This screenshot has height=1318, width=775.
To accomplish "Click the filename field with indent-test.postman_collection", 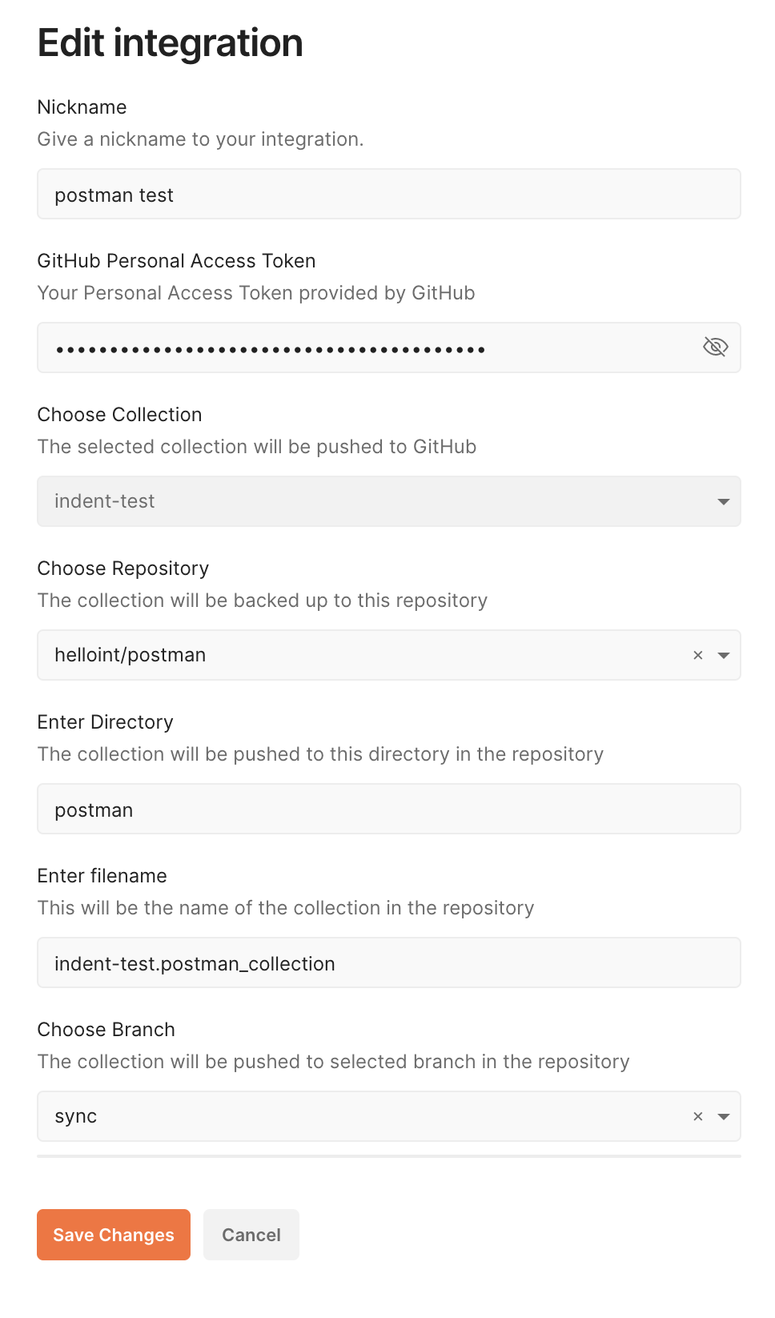I will point(388,962).
